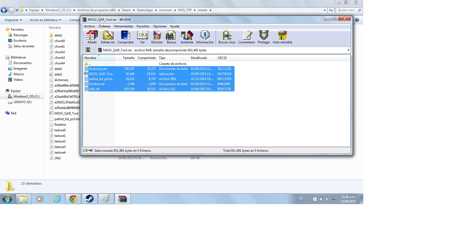This screenshot has width=452, height=228.
Task: Show archive Información
Action: [x=205, y=37]
